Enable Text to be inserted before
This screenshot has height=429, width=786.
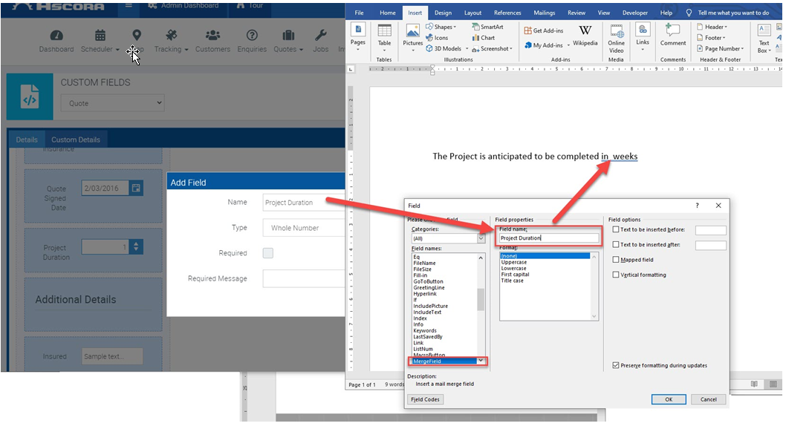coord(616,230)
